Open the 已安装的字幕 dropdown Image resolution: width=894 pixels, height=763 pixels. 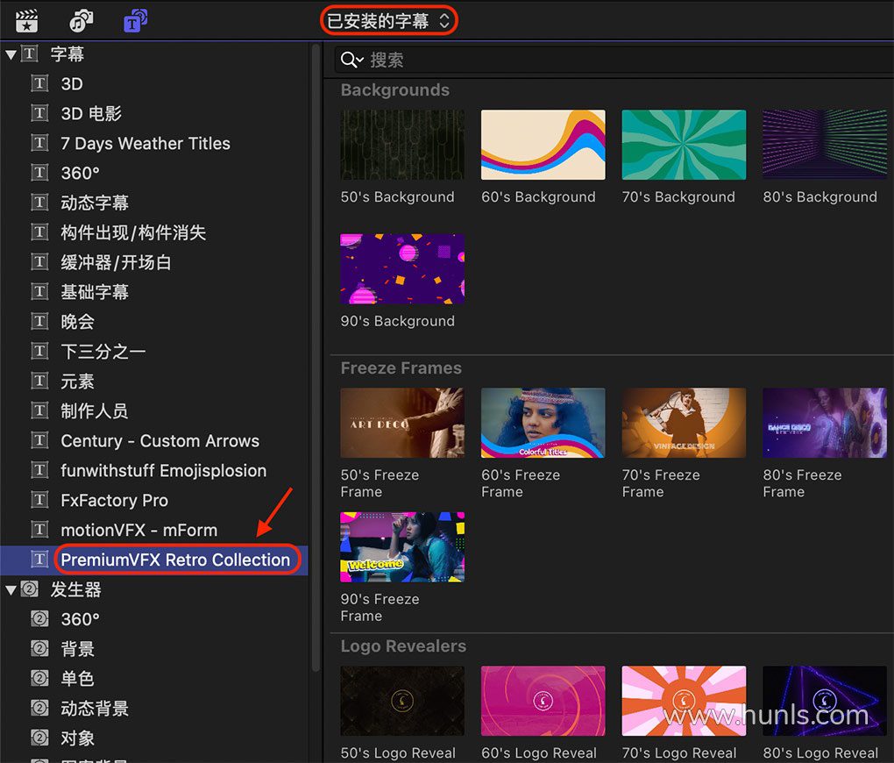[x=388, y=21]
